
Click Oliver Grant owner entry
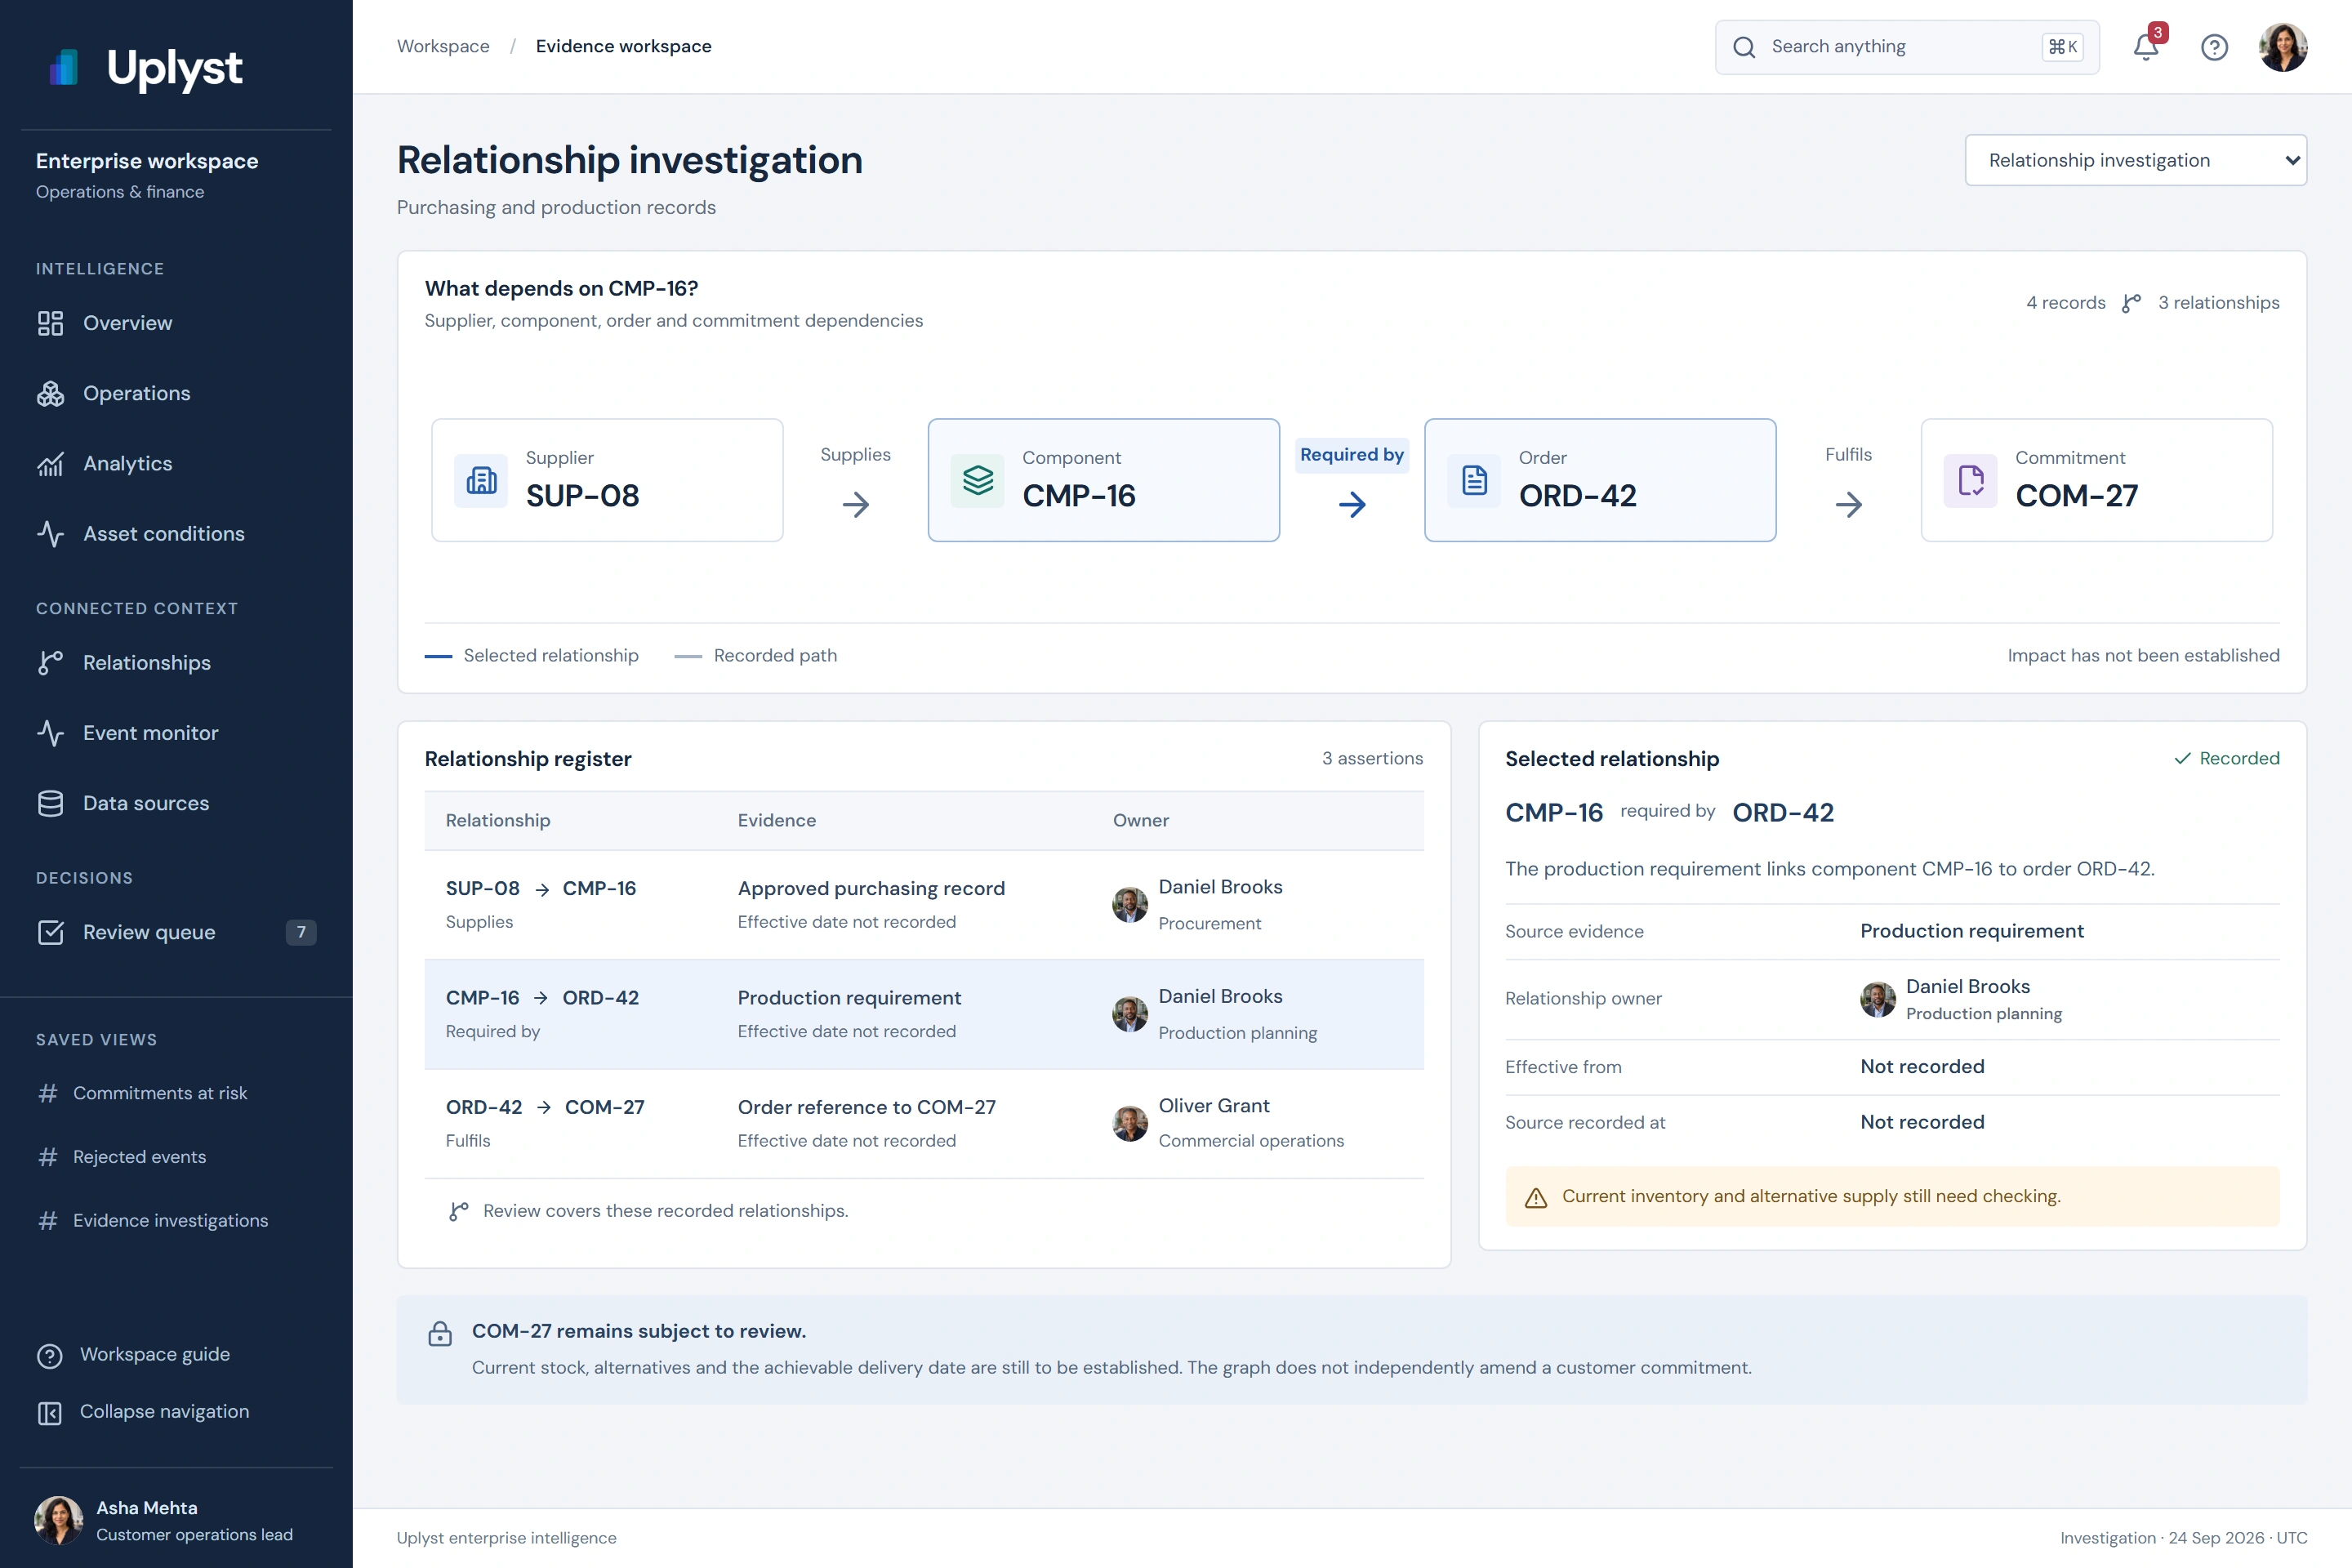pyautogui.click(x=1228, y=1123)
